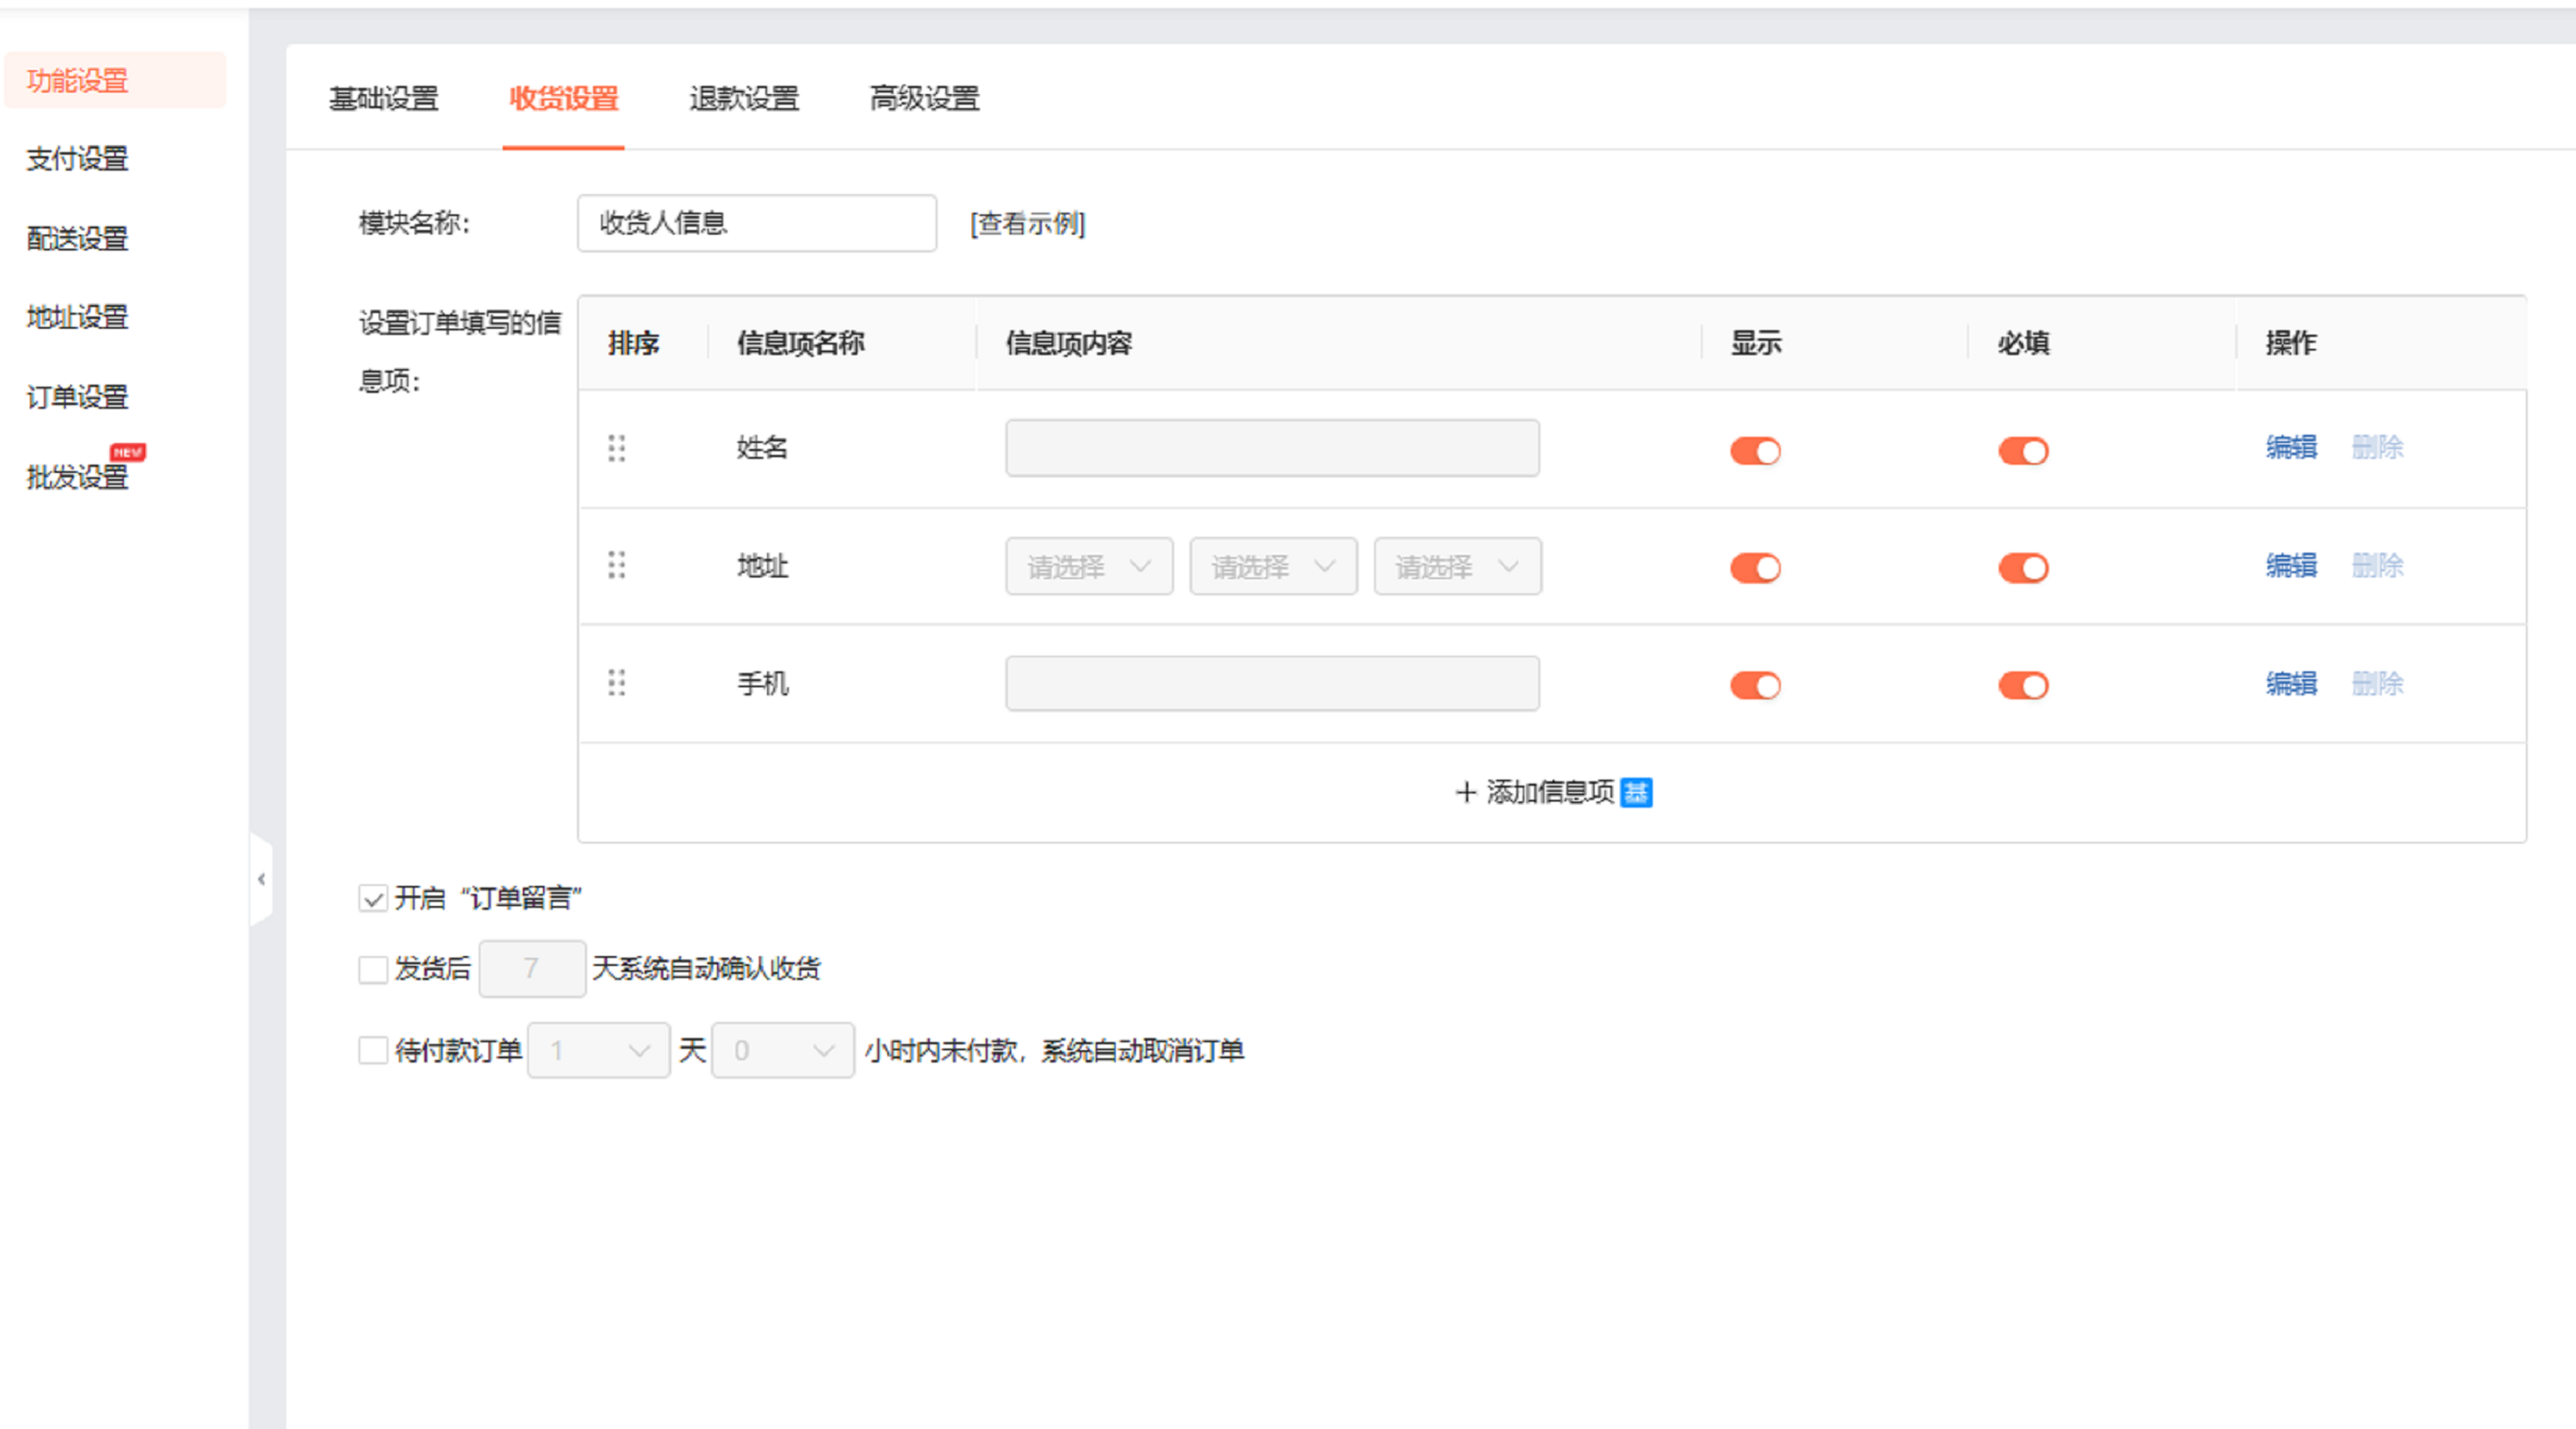Click the drag handle for 姓名 row
The width and height of the screenshot is (2576, 1429).
click(616, 448)
